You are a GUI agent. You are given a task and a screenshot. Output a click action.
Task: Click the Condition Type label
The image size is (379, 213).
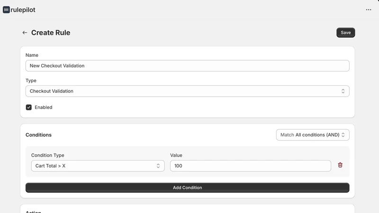click(48, 155)
